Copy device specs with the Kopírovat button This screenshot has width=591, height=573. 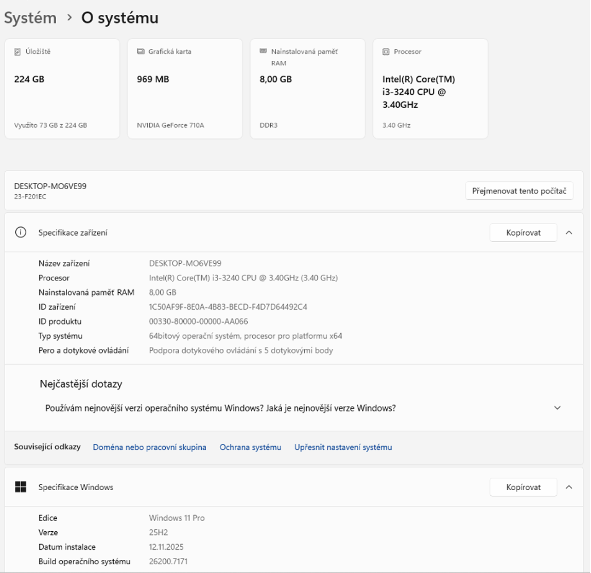(x=523, y=232)
